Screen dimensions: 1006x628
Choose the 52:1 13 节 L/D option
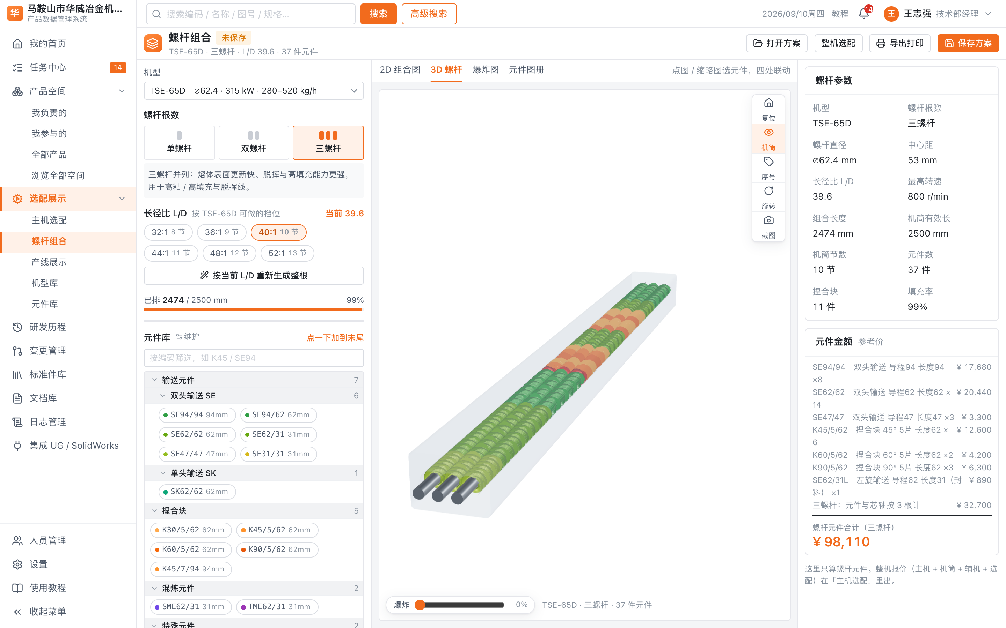click(x=287, y=253)
